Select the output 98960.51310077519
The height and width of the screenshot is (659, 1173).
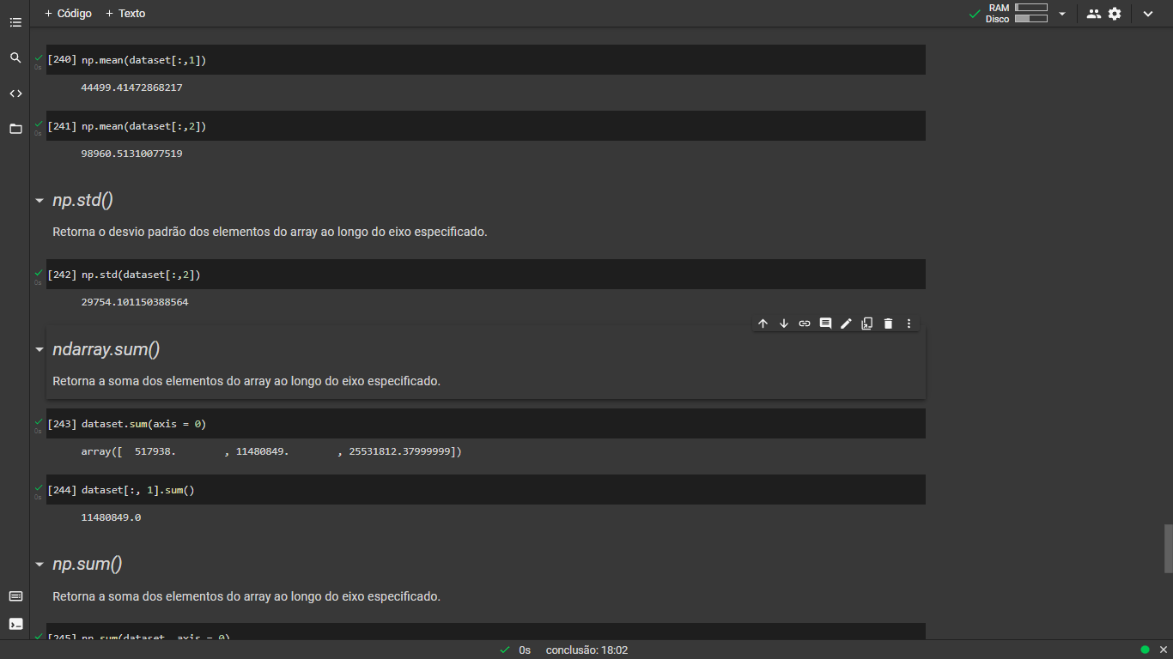(x=131, y=154)
